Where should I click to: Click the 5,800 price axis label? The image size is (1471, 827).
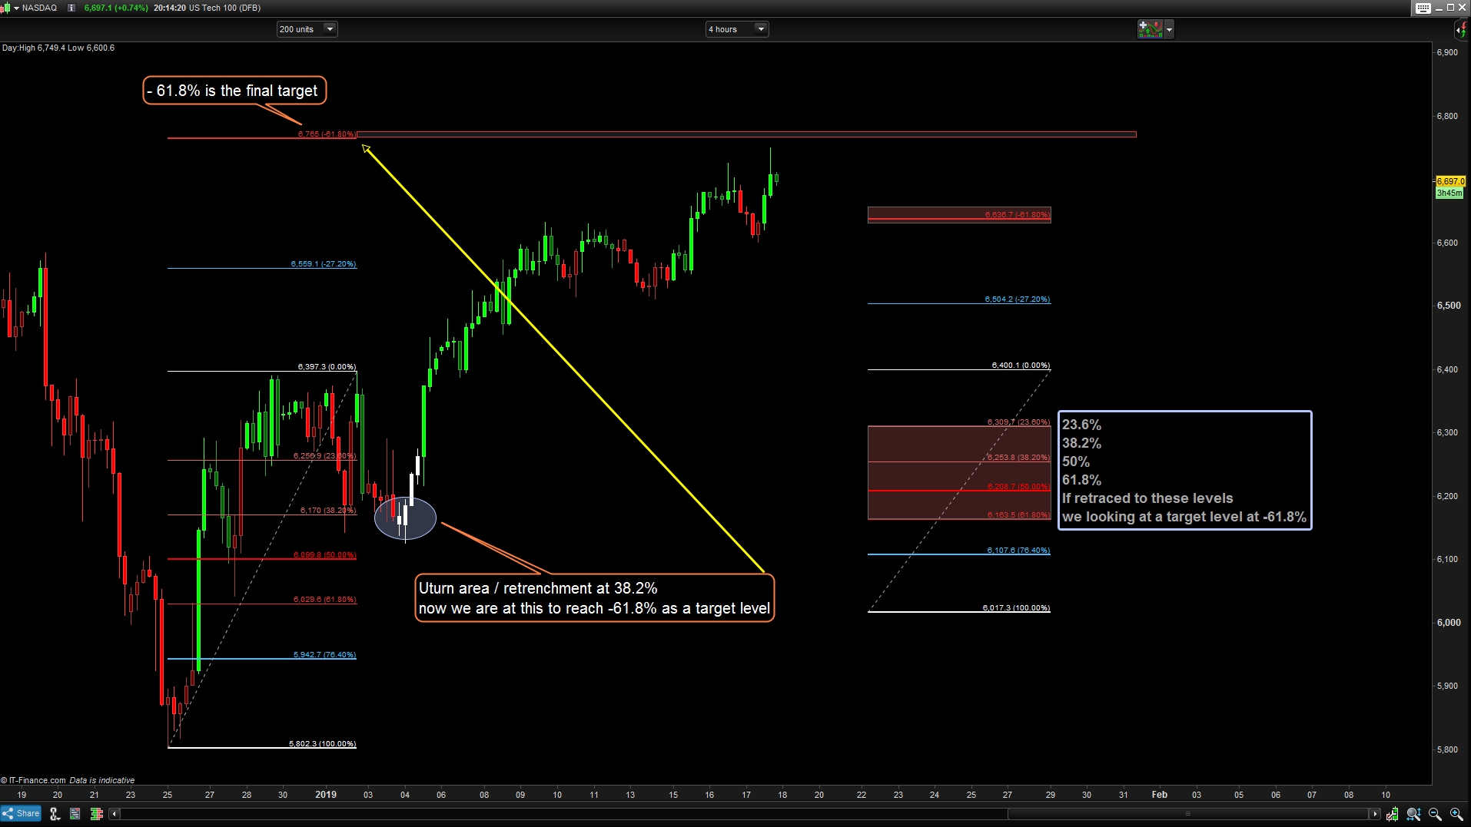point(1447,749)
